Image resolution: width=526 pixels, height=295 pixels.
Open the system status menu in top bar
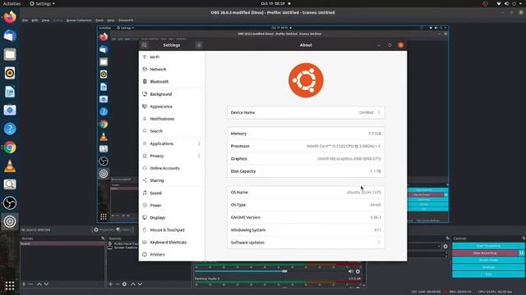click(510, 3)
